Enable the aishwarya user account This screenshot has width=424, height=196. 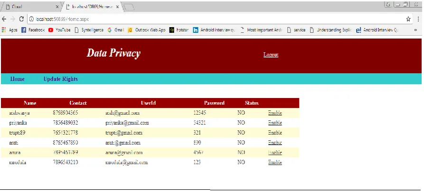coord(275,113)
